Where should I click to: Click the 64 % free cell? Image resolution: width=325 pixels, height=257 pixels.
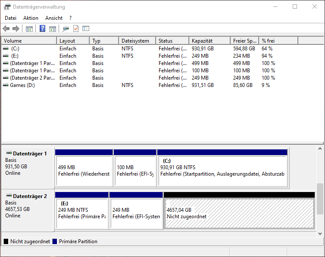click(x=267, y=49)
